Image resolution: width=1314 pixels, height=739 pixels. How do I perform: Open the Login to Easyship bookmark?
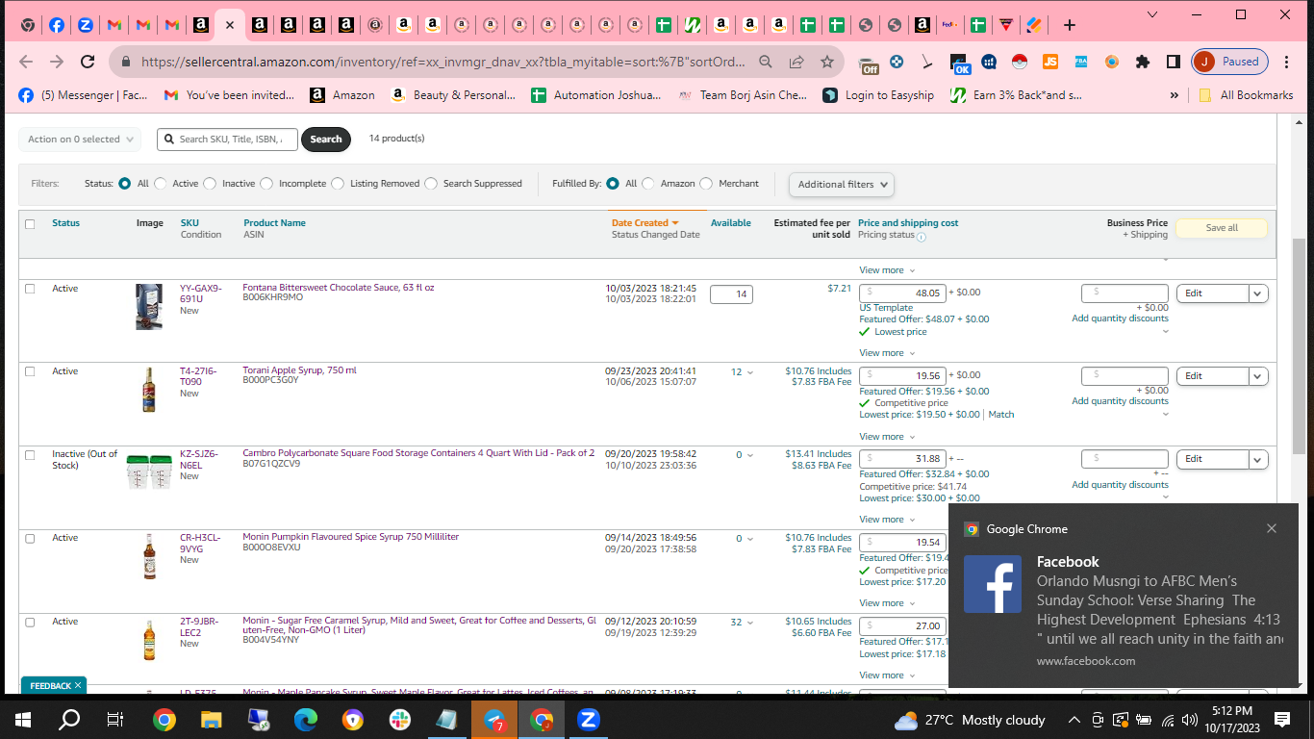(878, 95)
